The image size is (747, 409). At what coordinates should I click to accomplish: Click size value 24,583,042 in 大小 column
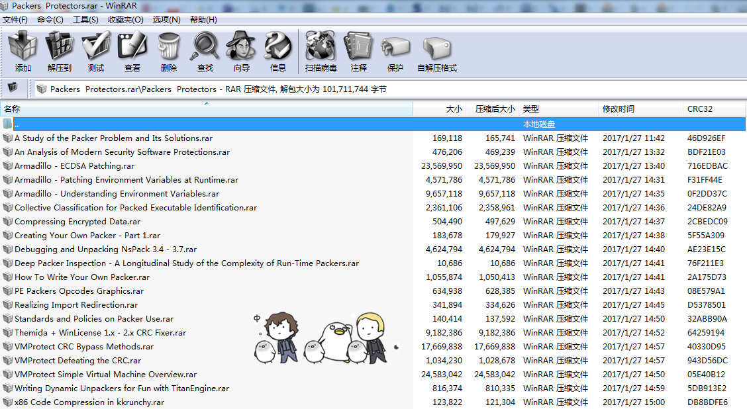[442, 374]
